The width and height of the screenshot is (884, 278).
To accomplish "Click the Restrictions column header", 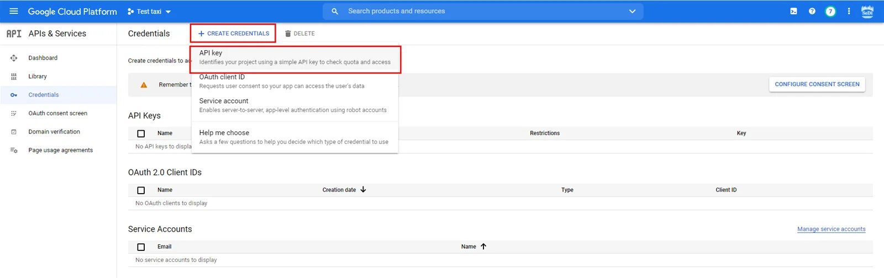I will pos(545,133).
